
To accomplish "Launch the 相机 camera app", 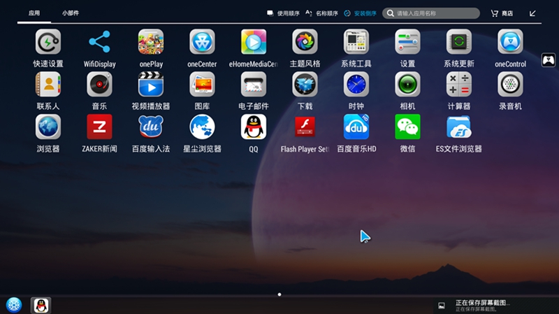I will [407, 85].
